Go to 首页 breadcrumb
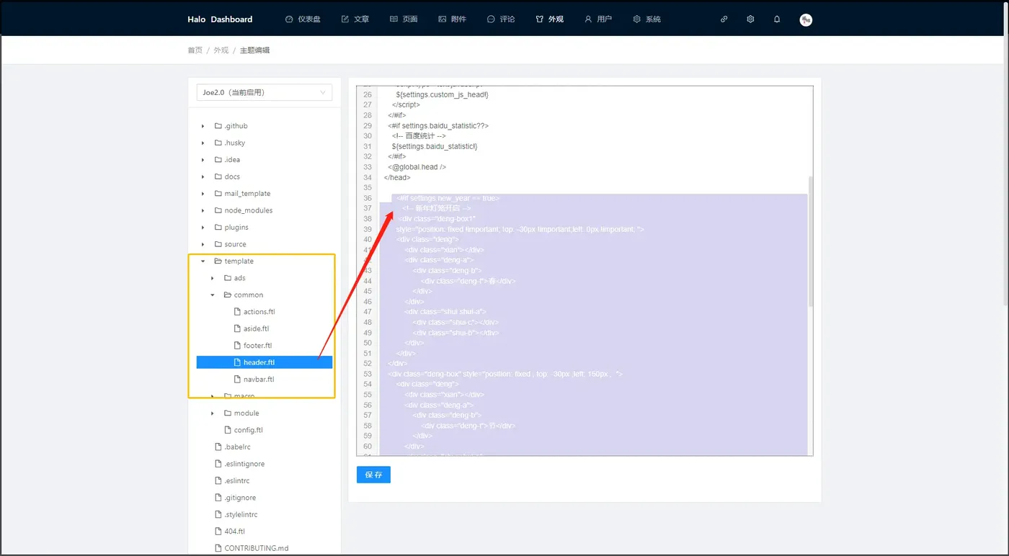Screen dimensions: 1009x556 click(x=195, y=50)
